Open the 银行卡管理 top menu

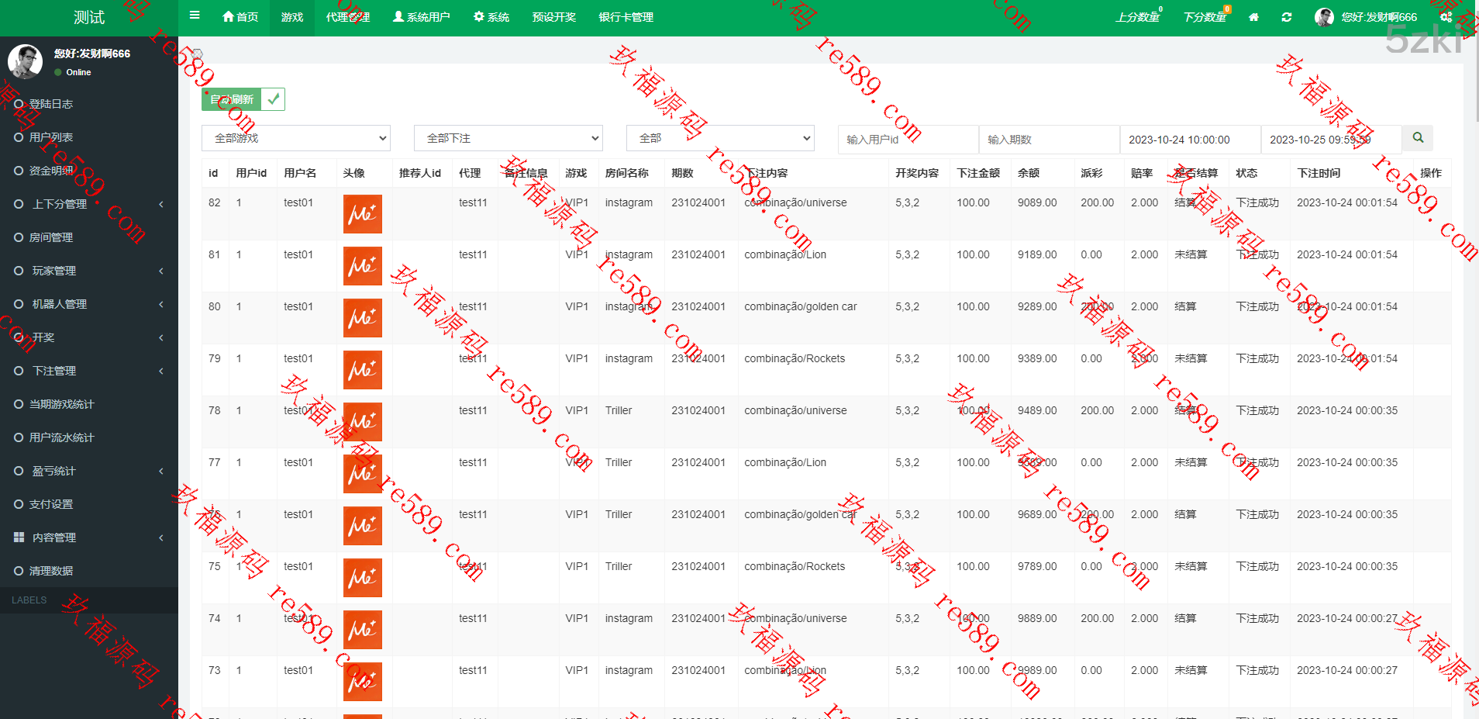pyautogui.click(x=626, y=17)
